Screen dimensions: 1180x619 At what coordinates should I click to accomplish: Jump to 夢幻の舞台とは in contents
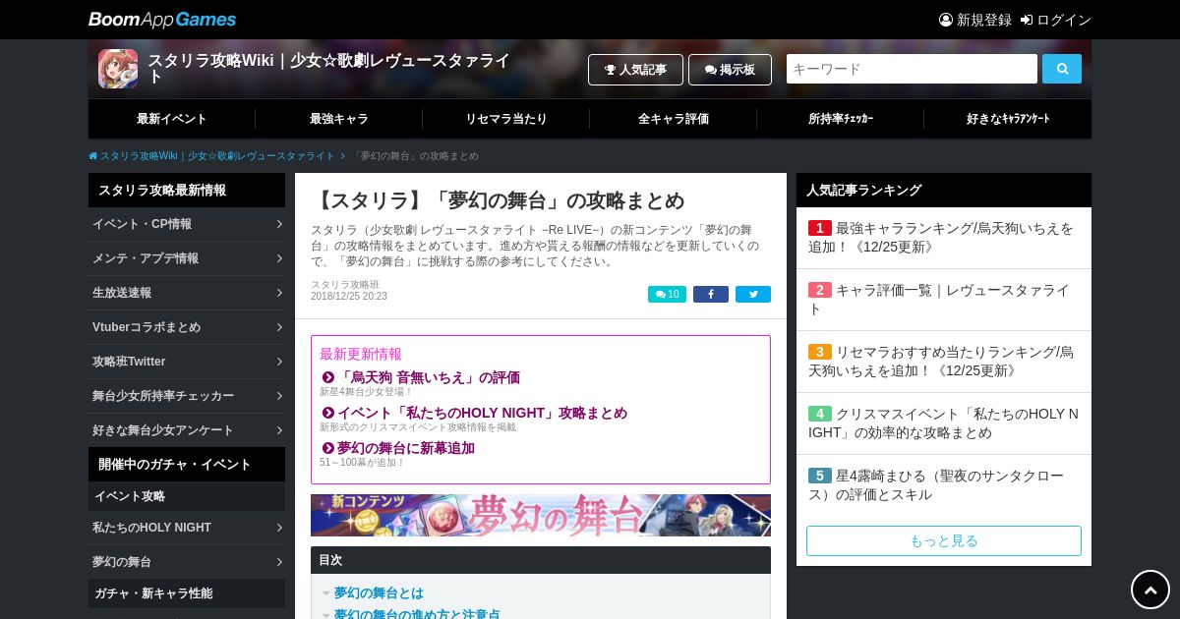[379, 593]
